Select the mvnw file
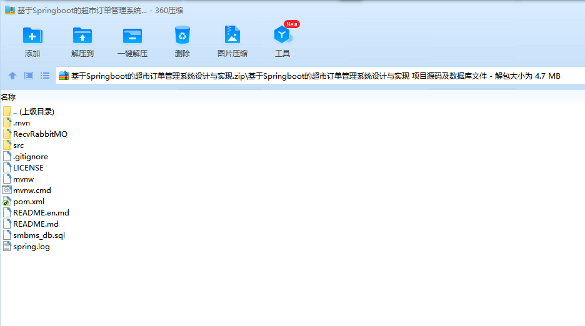Image resolution: width=585 pixels, height=326 pixels. [18, 179]
